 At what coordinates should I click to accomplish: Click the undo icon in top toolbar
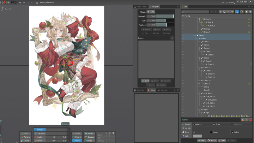click(x=28, y=2)
